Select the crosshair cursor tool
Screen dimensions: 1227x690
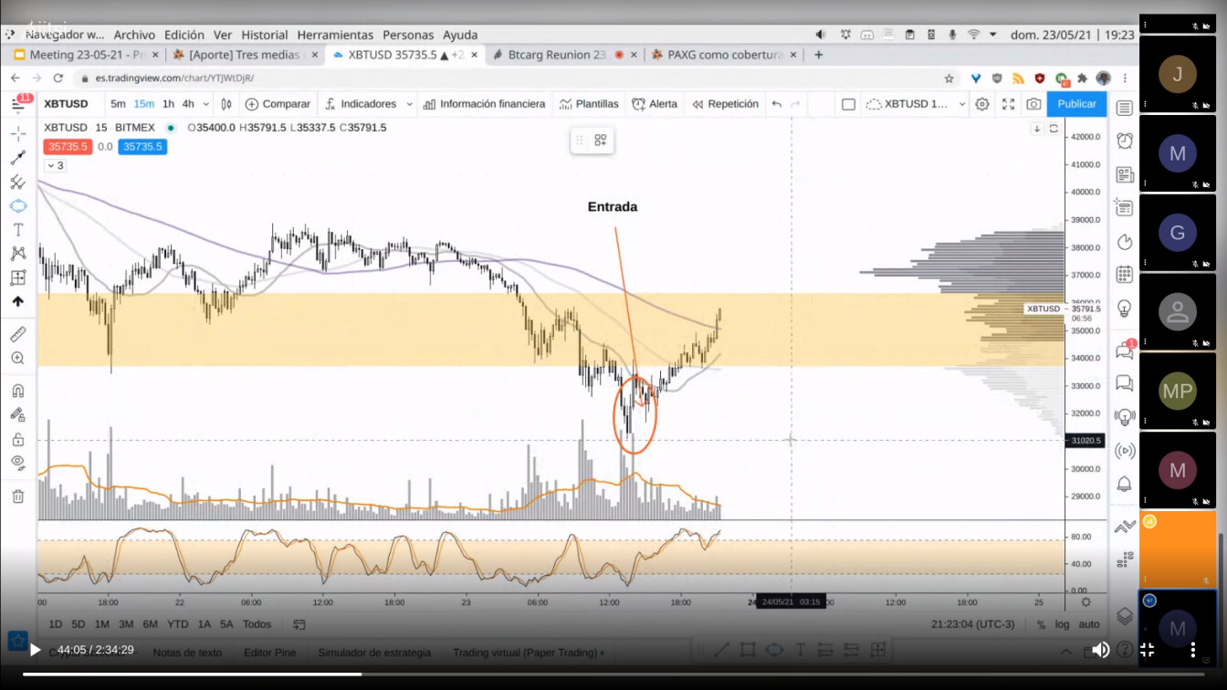tap(17, 134)
